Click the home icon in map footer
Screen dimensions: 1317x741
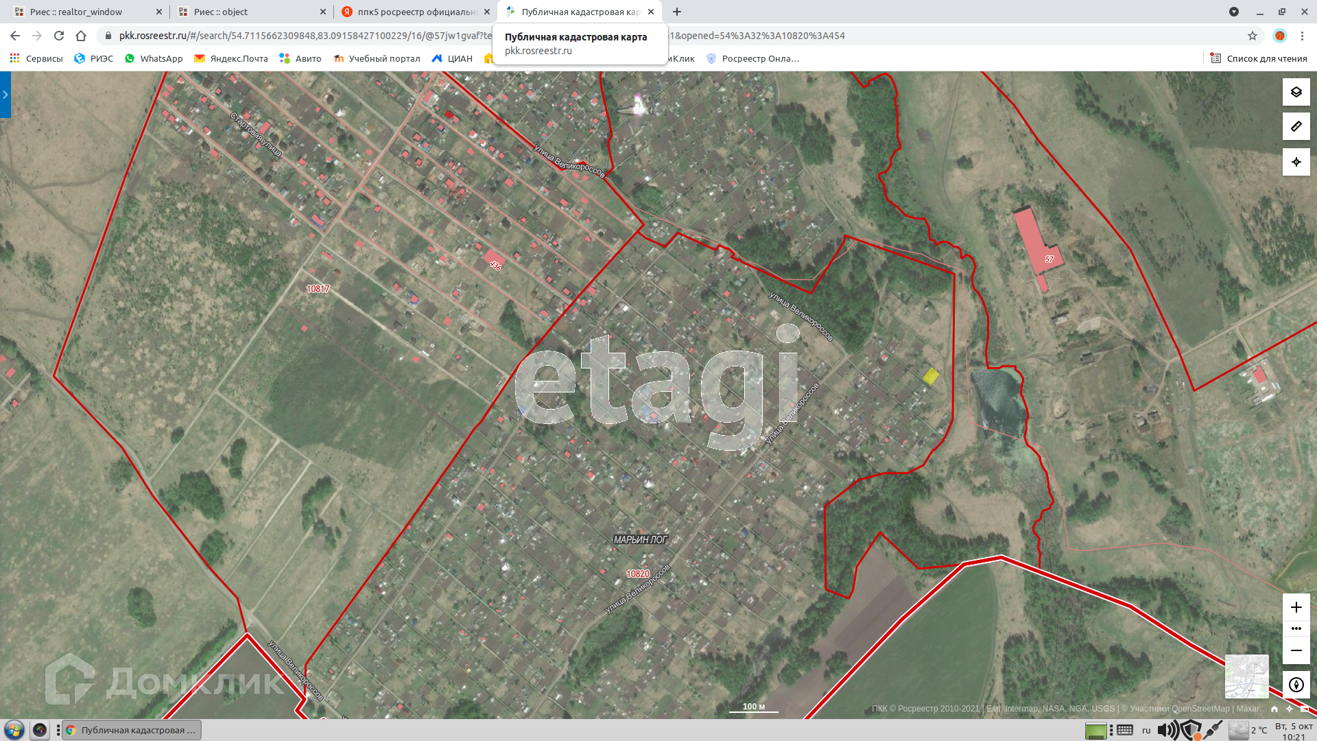click(x=1274, y=709)
